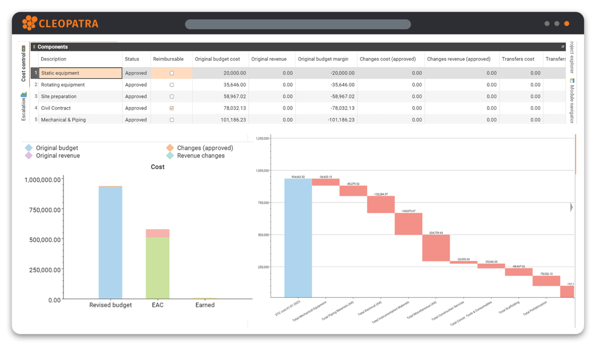Enable the Reimbursable checkbox for Static equipment
Viewport: 596px width, 346px height.
[172, 73]
